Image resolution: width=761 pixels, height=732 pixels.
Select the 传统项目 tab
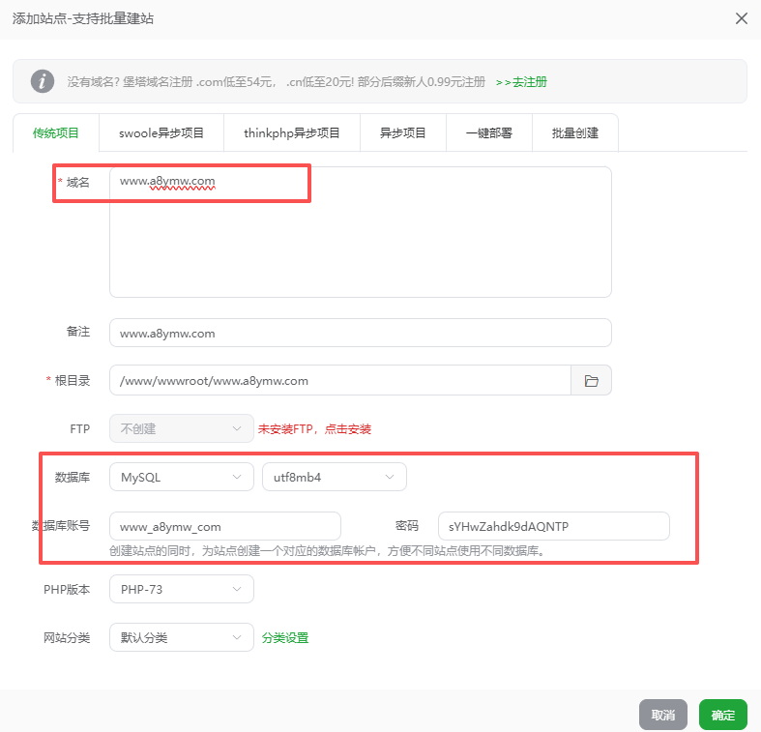tap(56, 133)
